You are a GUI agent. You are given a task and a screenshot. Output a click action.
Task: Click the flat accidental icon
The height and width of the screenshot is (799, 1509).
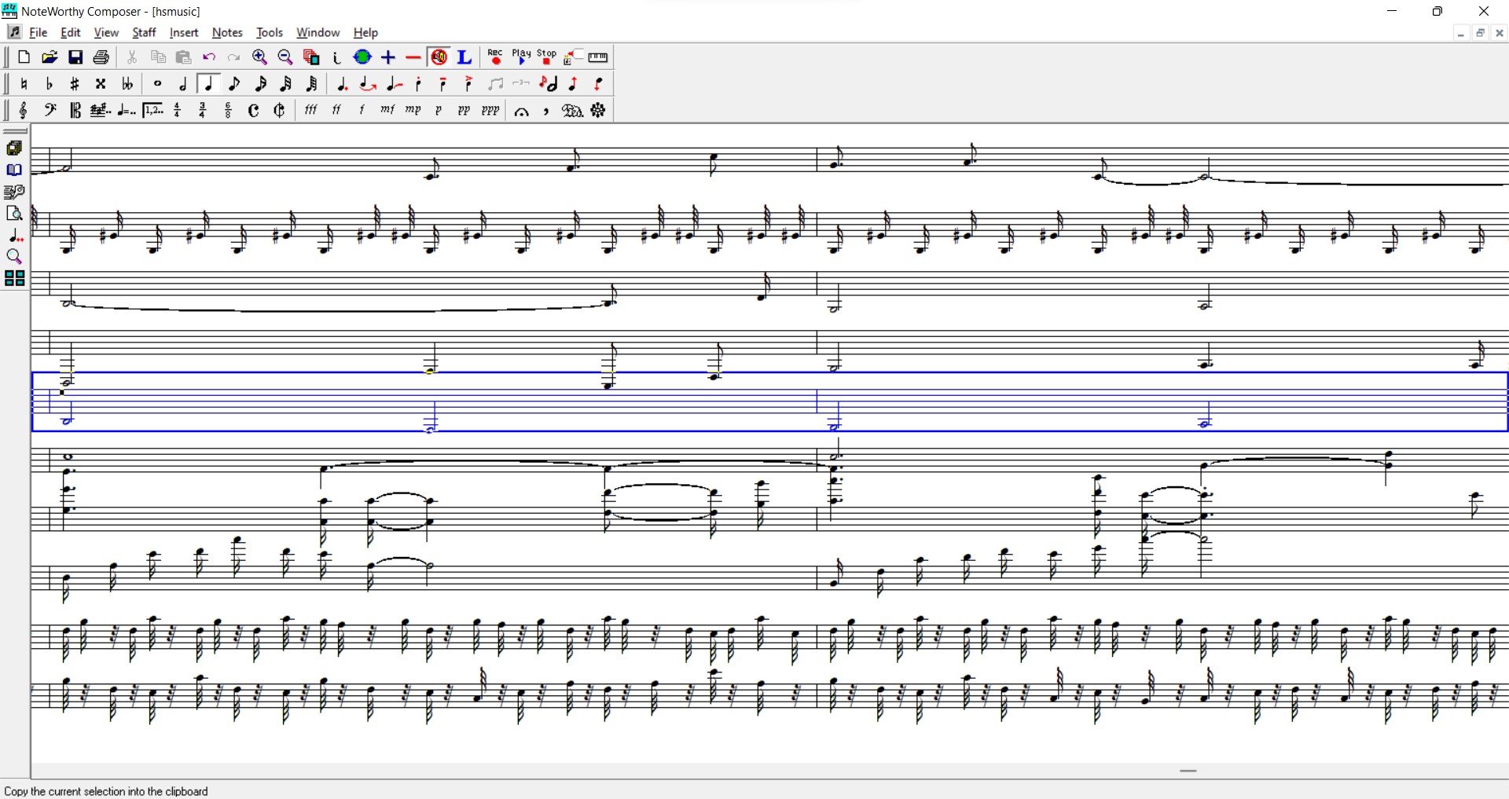coord(50,84)
